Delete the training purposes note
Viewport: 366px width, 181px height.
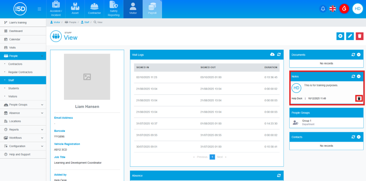point(359,98)
